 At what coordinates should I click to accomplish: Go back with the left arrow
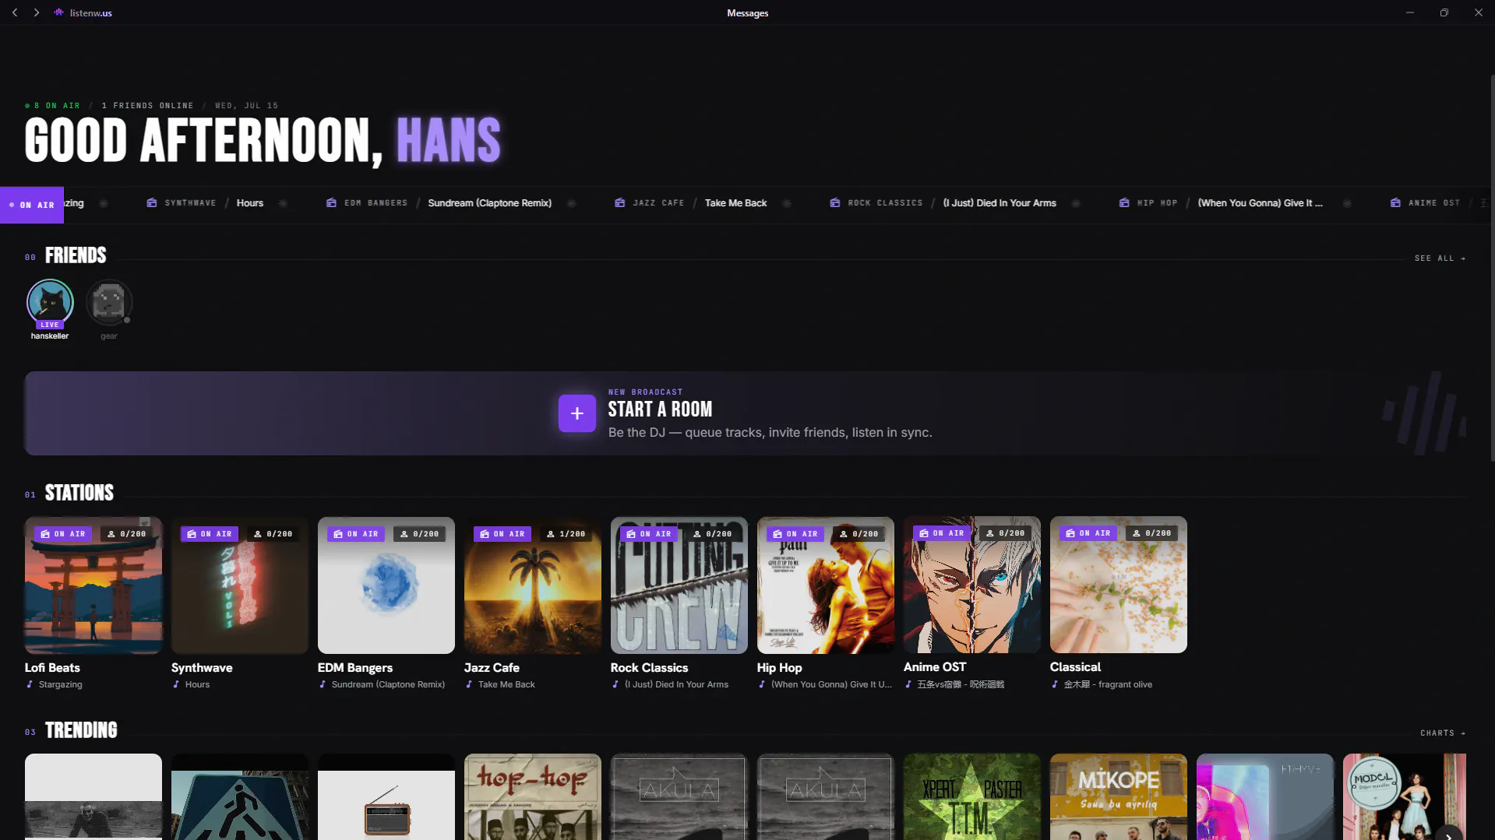tap(15, 12)
